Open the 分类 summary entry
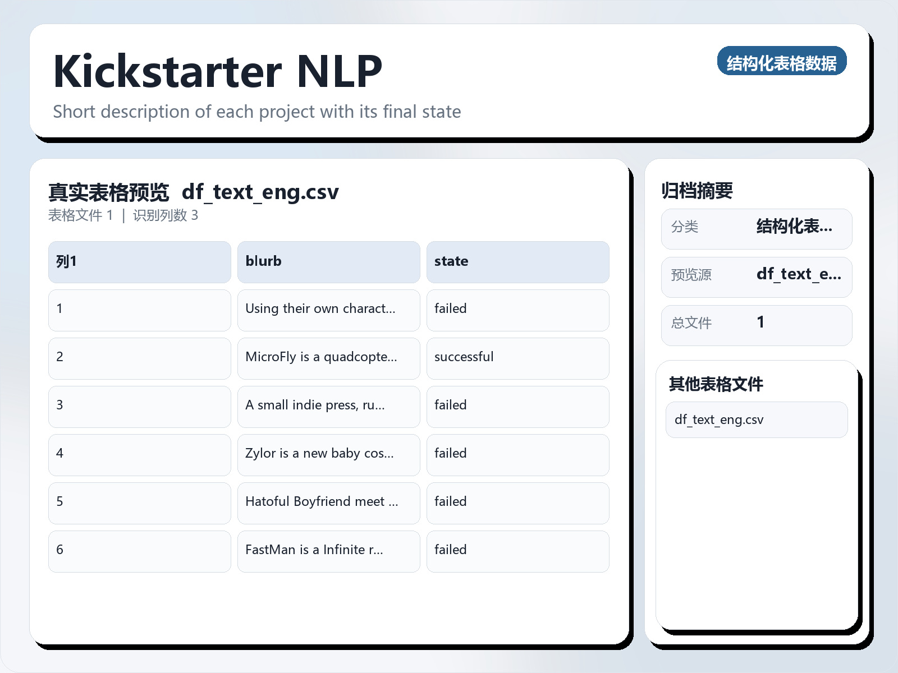Viewport: 898px width, 673px height. coord(757,228)
